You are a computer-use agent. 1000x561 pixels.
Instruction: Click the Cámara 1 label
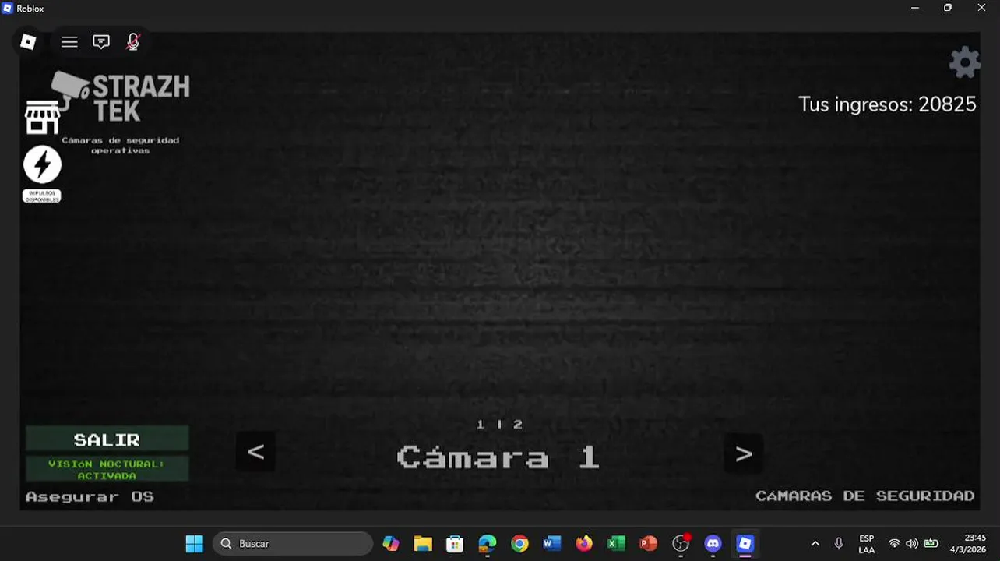tap(498, 457)
